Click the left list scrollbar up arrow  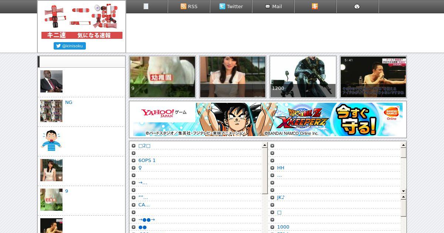pos(265,145)
